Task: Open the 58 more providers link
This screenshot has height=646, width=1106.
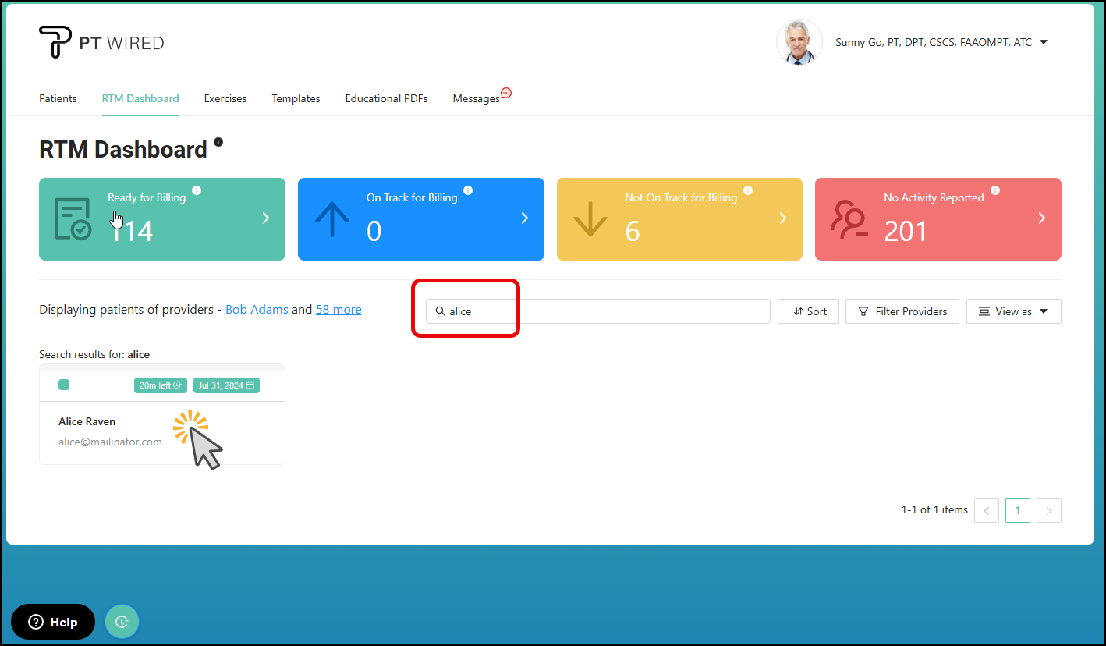Action: tap(339, 310)
